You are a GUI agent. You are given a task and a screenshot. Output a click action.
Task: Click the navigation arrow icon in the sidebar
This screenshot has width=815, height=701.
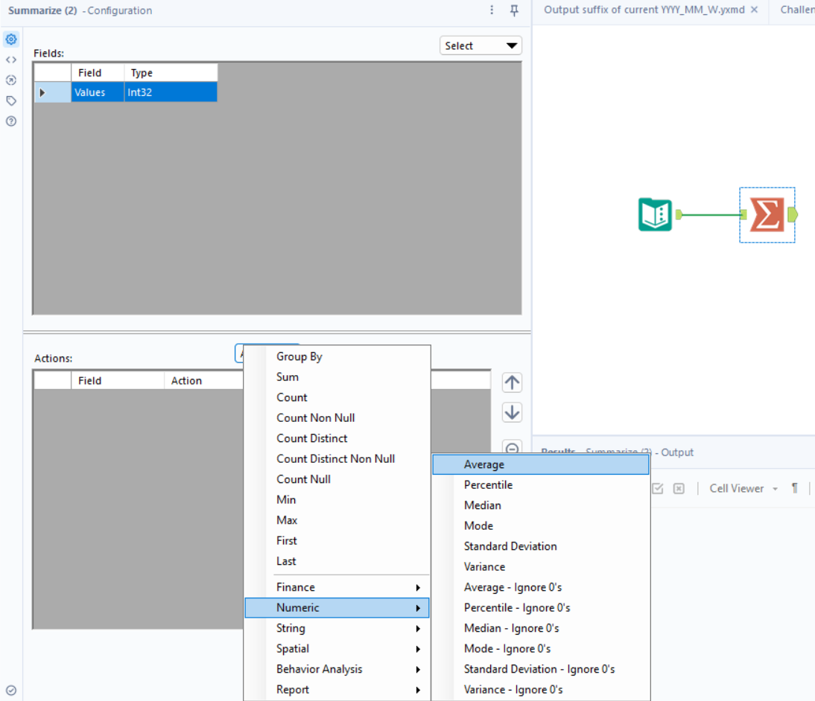tap(10, 80)
